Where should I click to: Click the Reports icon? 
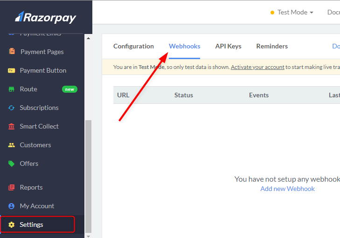pos(12,187)
